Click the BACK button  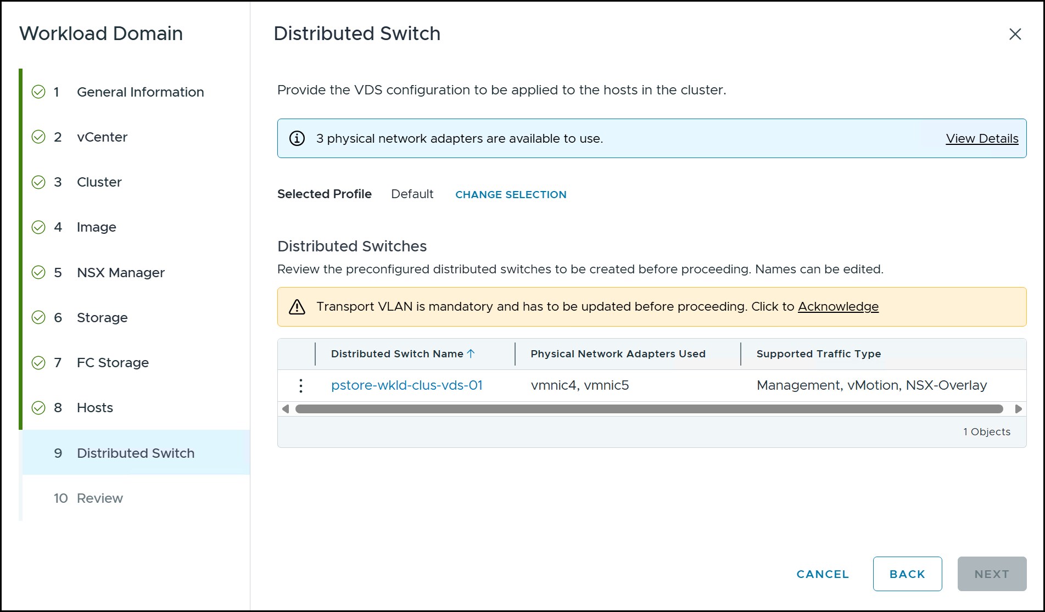tap(907, 574)
